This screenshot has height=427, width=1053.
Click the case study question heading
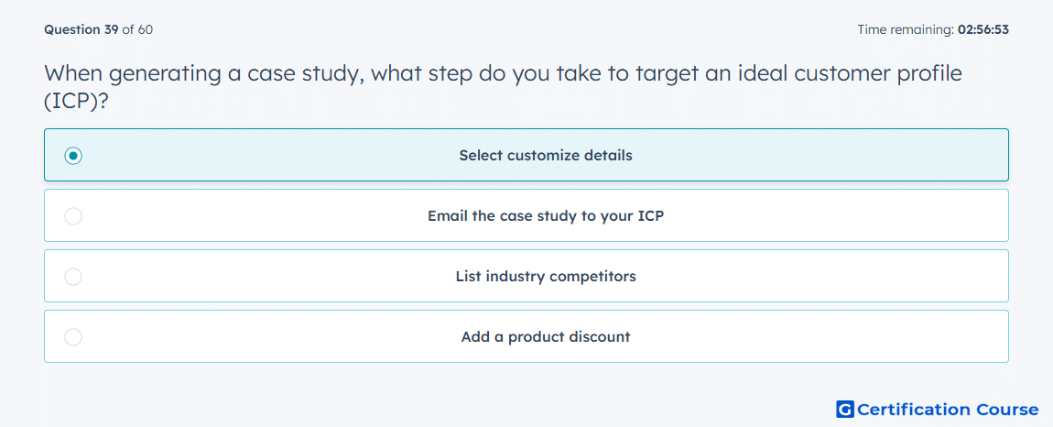coord(503,87)
